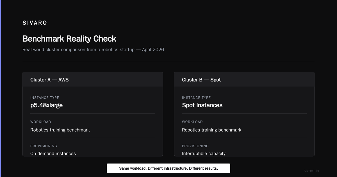The height and width of the screenshot is (177, 337).
Task: Click WORKLOAD label in Cluster A card
Action: pos(41,122)
